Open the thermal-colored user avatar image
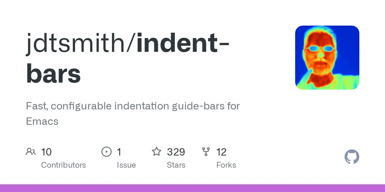 pos(327,58)
